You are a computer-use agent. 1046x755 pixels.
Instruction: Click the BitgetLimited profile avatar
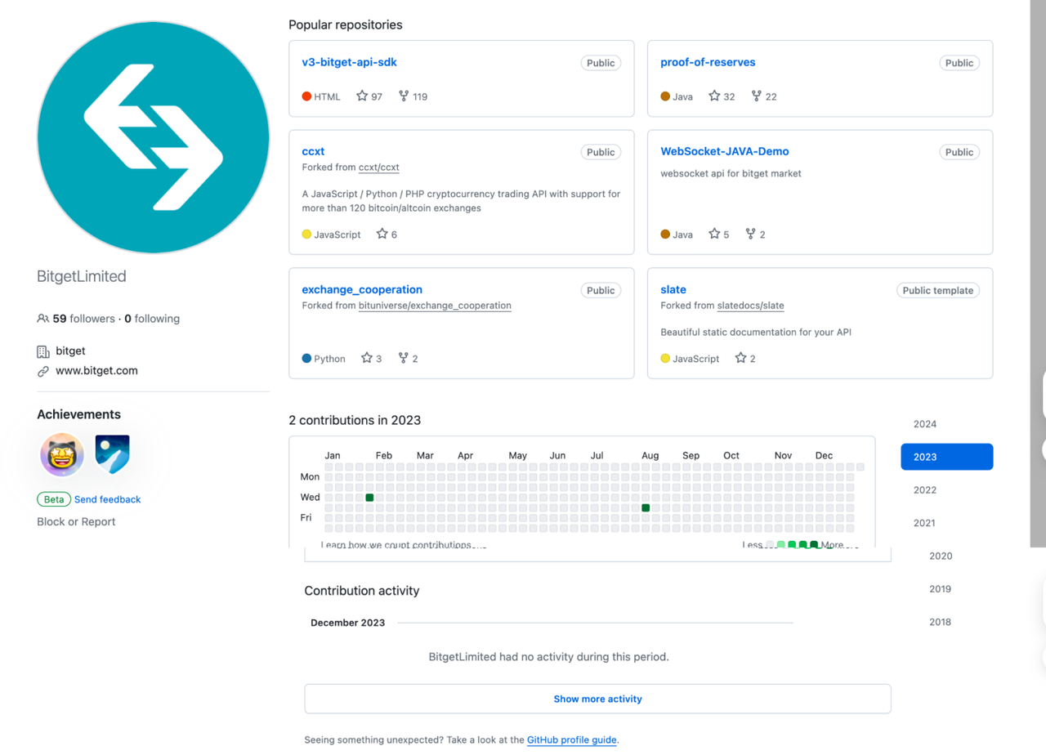[153, 137]
